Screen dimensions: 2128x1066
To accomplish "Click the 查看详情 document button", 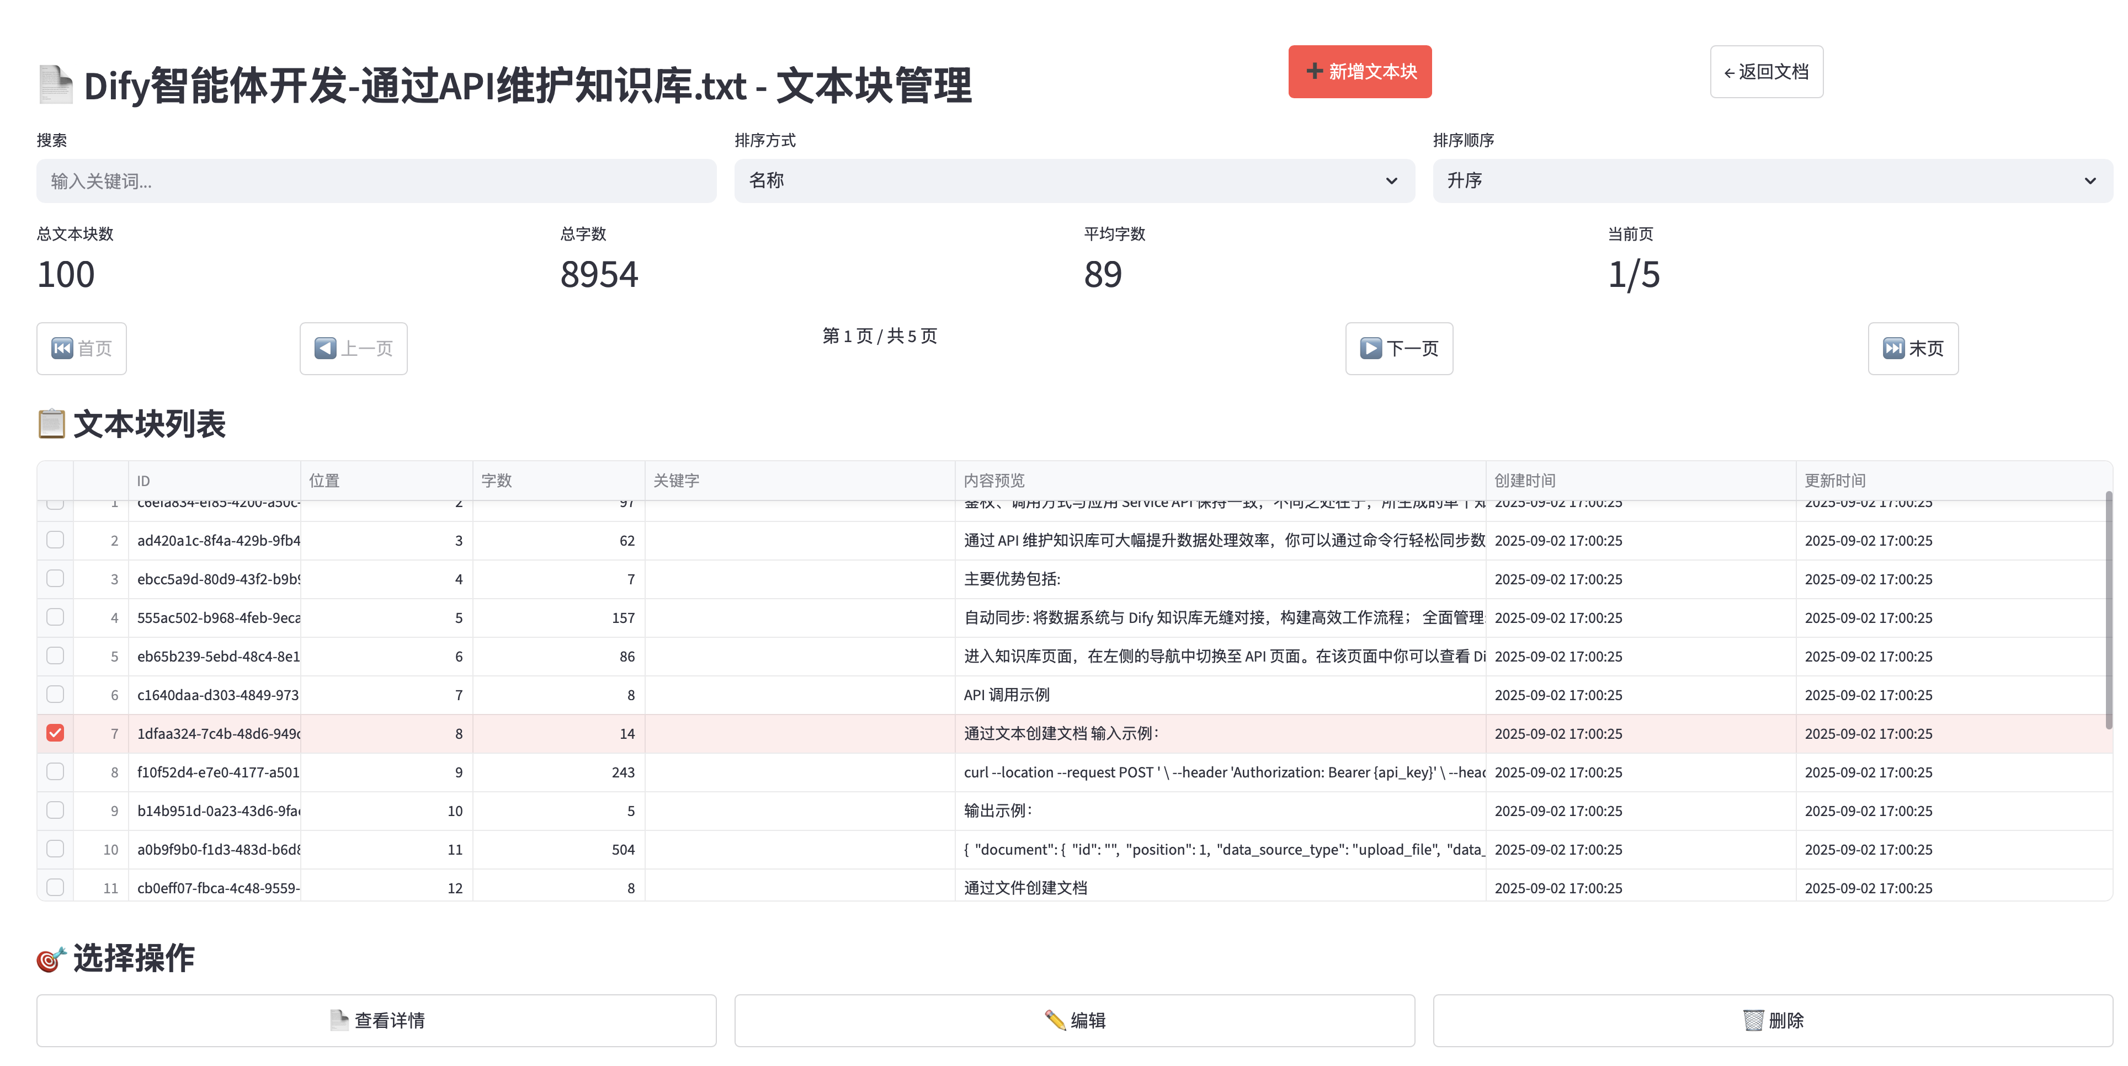I will click(x=377, y=1021).
